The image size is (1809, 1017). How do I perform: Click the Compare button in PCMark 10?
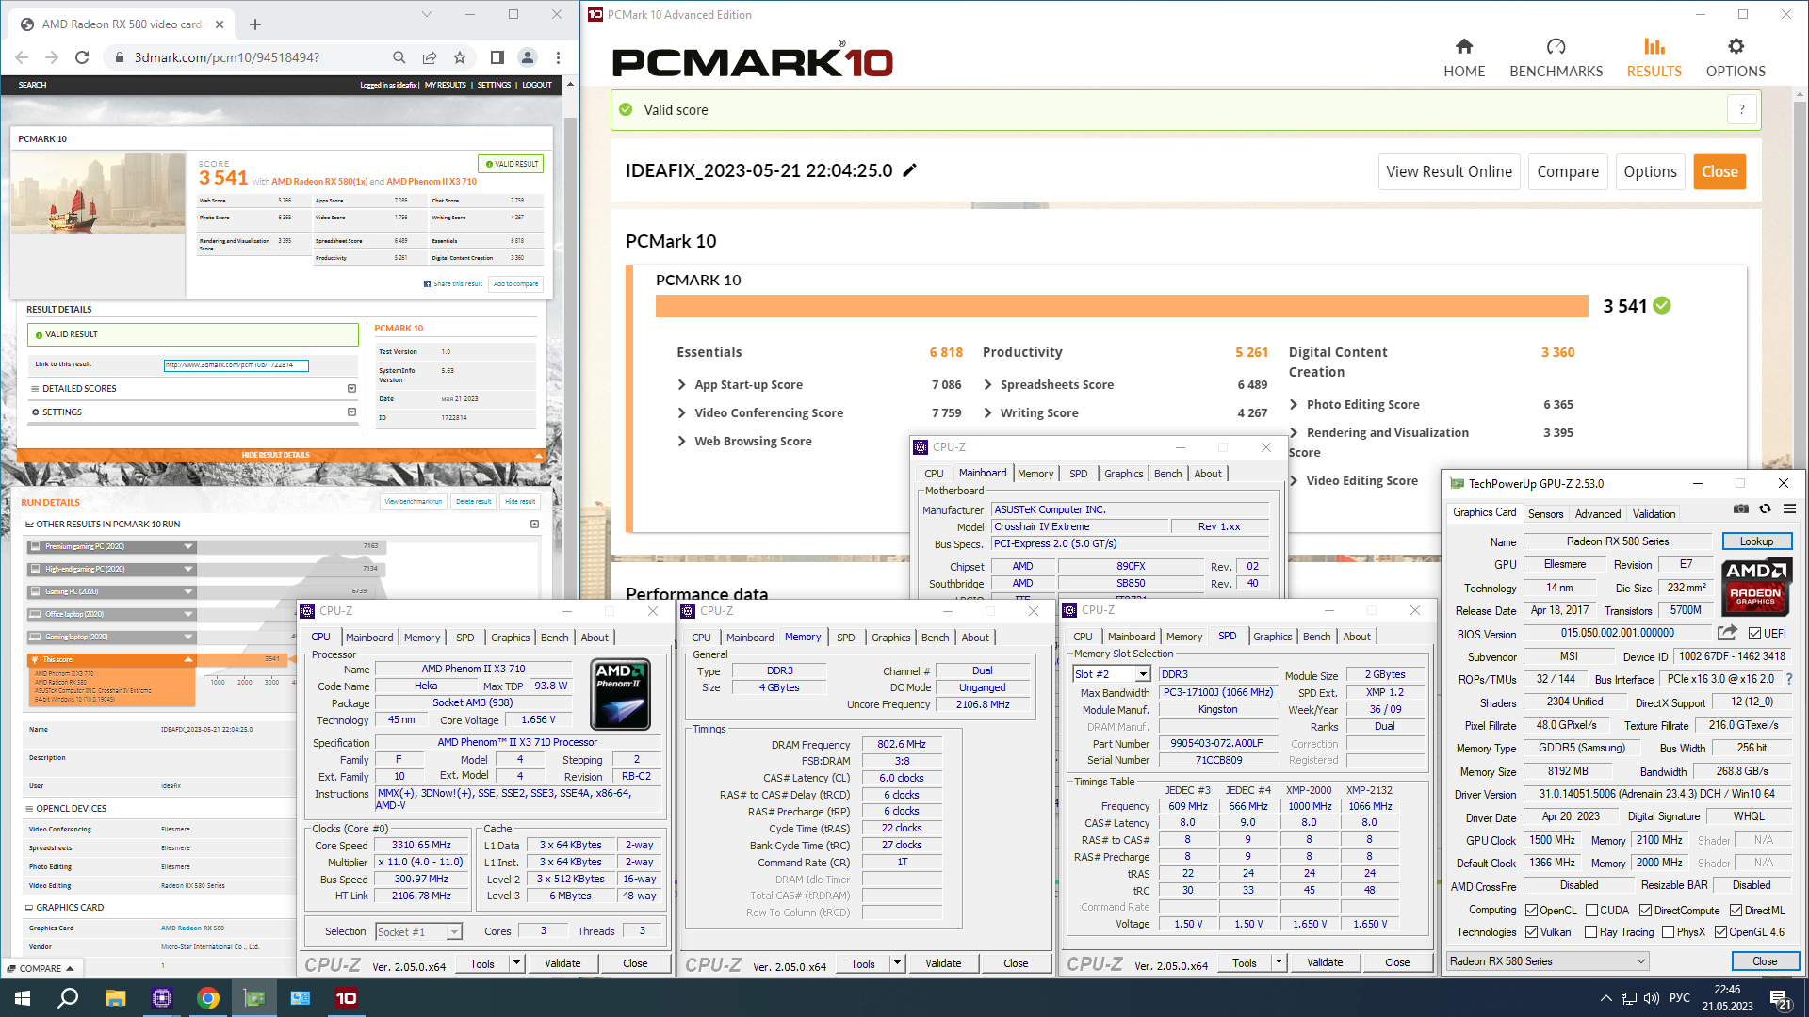[1568, 171]
